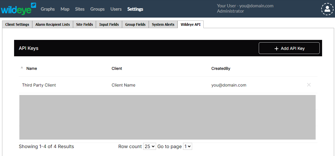Select the Site Fields tab

click(x=84, y=25)
